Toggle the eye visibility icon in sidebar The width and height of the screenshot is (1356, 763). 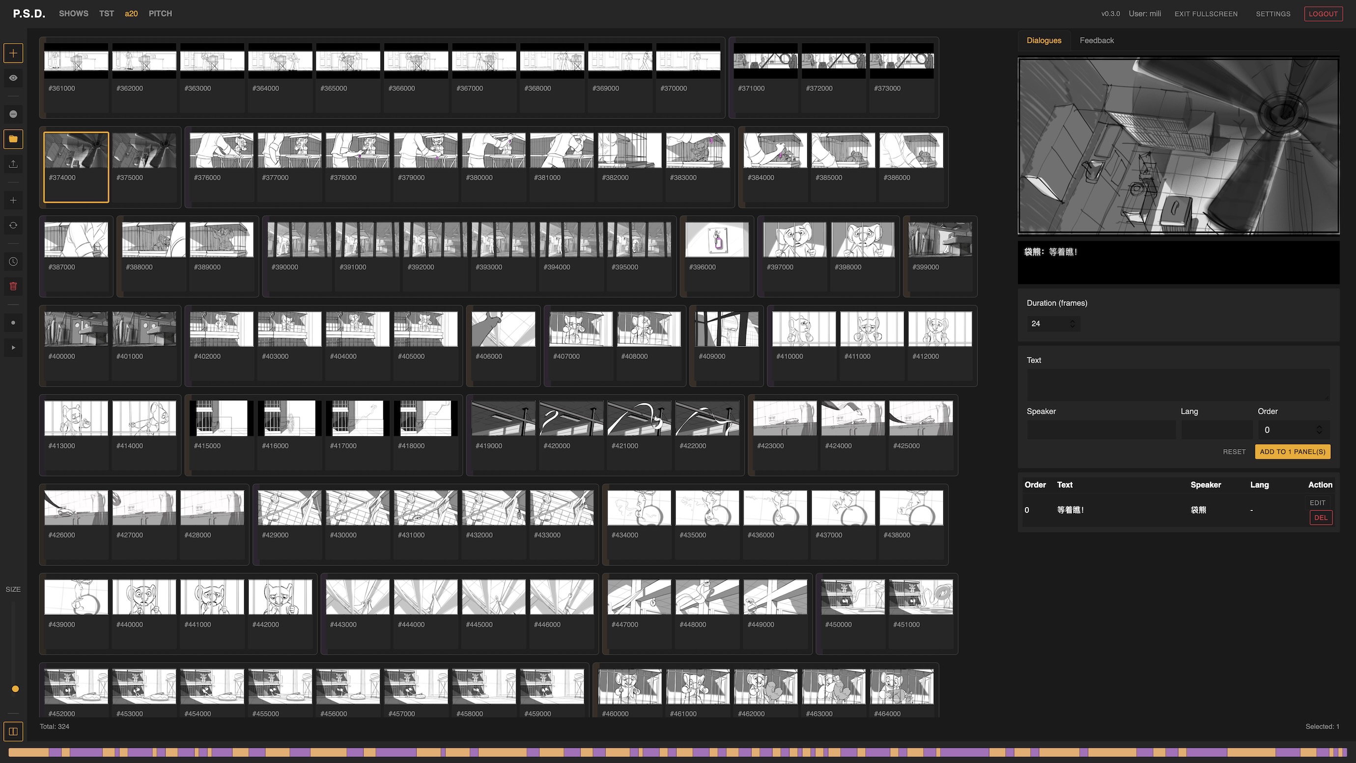(x=13, y=78)
